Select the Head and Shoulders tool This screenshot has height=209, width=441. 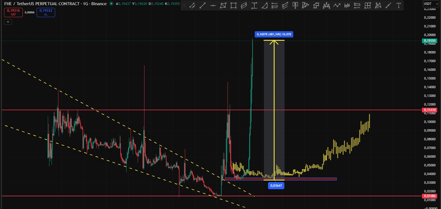[326, 5]
